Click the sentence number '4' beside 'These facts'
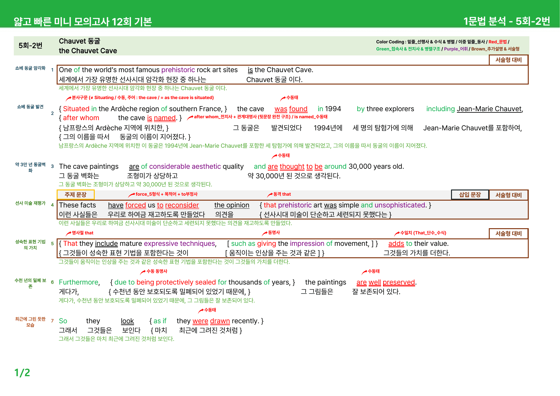The image size is (560, 396). pyautogui.click(x=52, y=205)
